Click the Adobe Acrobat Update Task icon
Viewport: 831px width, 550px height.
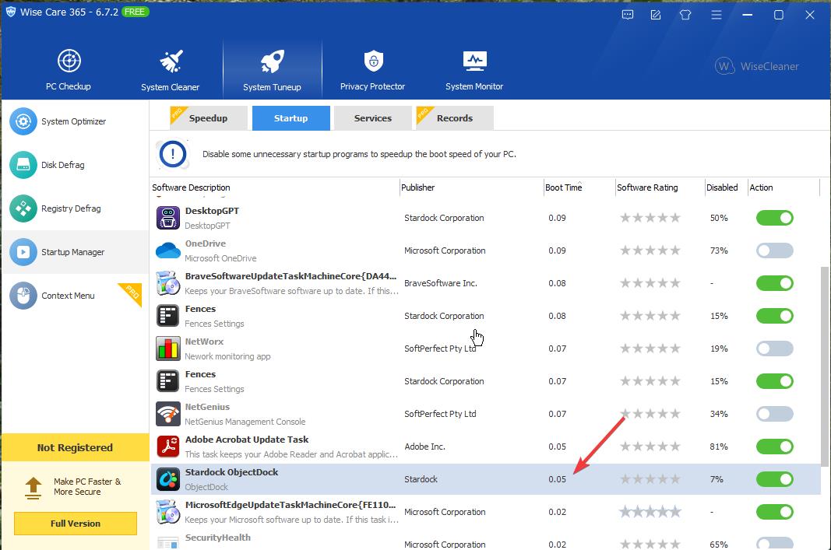(168, 447)
